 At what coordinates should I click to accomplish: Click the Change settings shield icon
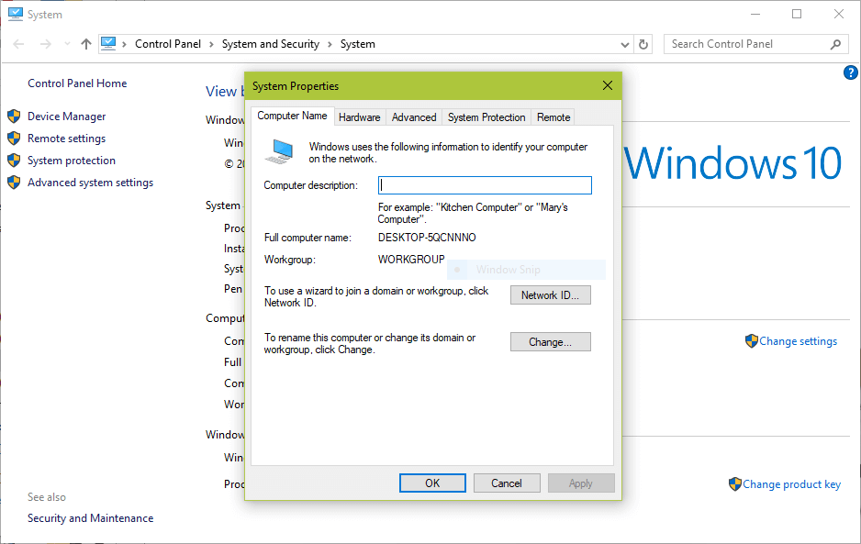tap(751, 341)
